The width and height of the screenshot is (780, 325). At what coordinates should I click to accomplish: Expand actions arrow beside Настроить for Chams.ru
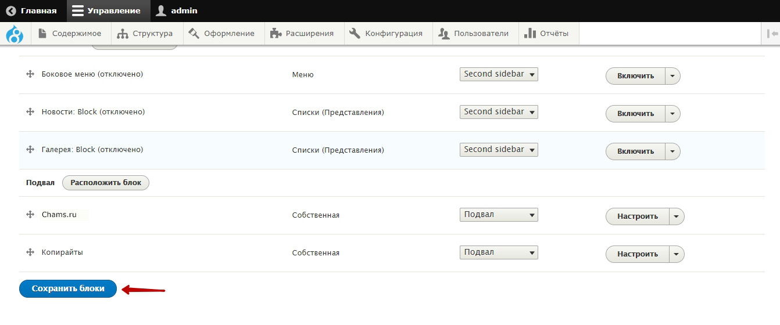677,216
